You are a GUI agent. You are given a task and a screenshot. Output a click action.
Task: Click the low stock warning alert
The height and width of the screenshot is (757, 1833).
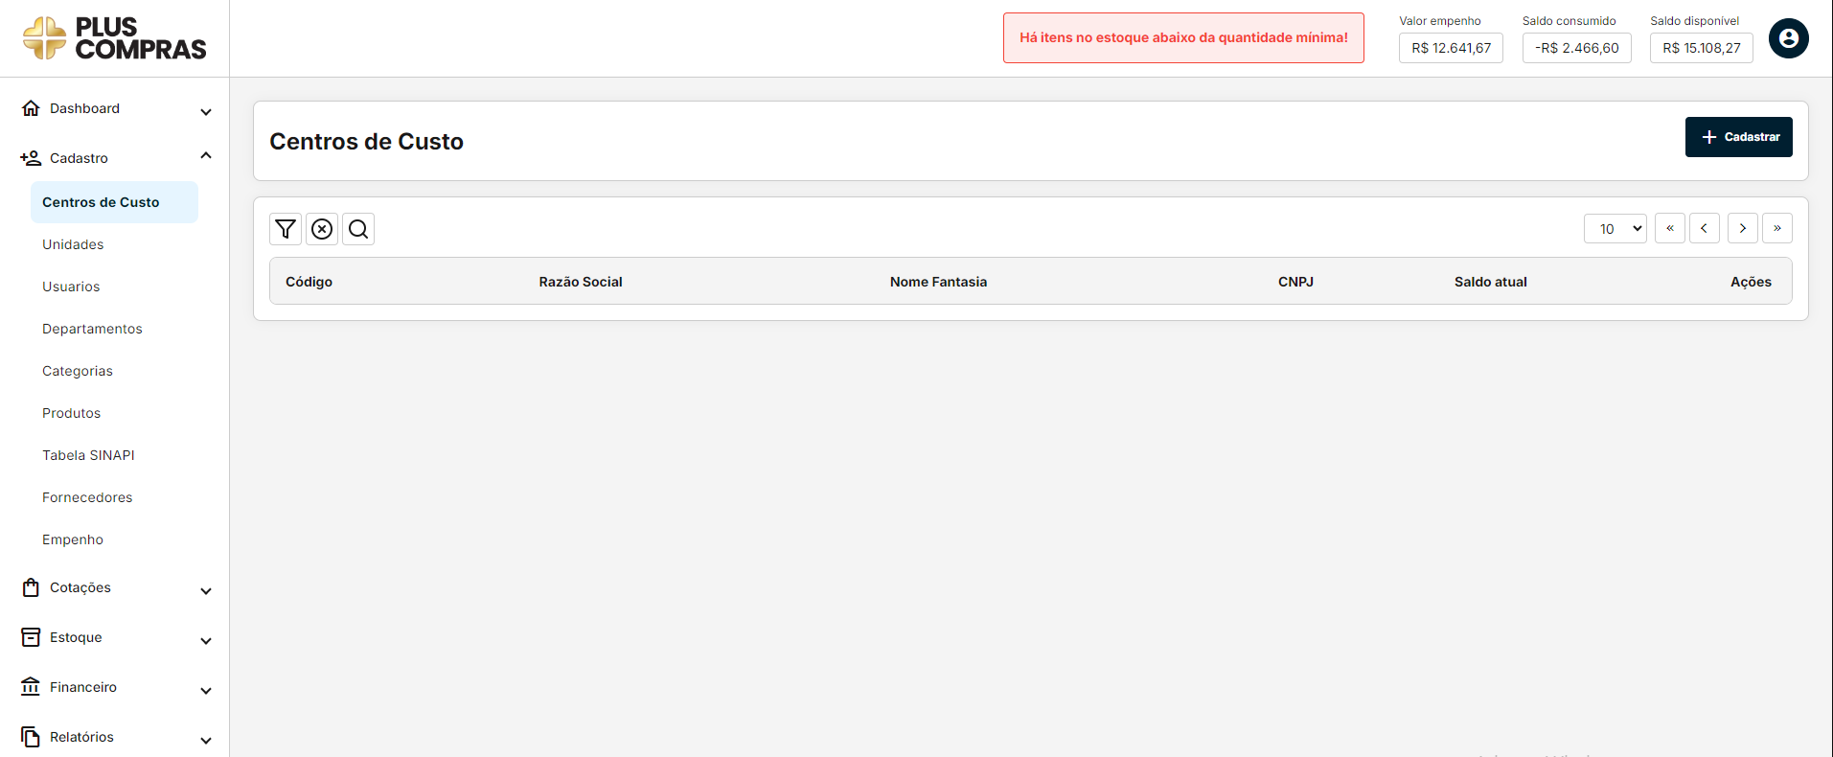(x=1183, y=38)
